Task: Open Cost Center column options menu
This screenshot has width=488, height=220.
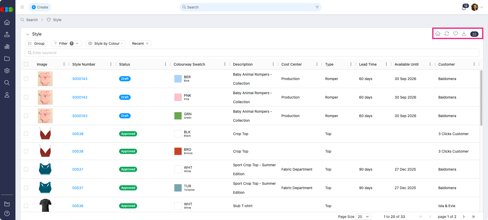Action: coord(317,64)
